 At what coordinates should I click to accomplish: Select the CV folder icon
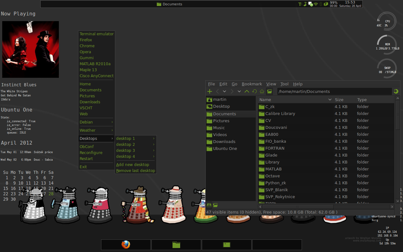pyautogui.click(x=261, y=120)
